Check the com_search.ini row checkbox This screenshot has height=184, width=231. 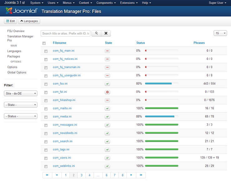click(46, 142)
